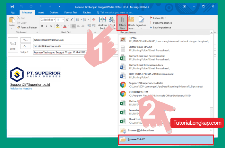225x148 pixels.
Task: Click the Clear All Formatting icon
Action: 94,19
